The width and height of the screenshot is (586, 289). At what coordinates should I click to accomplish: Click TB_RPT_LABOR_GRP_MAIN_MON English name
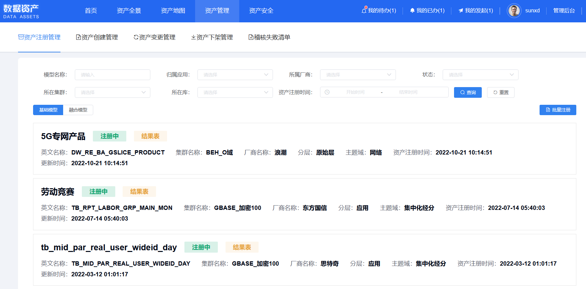(x=122, y=208)
